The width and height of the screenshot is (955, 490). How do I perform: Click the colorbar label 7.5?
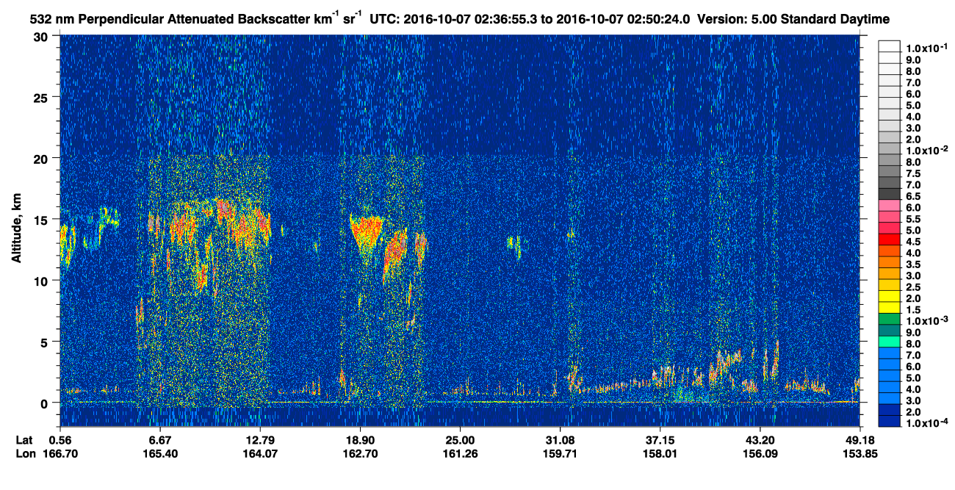pyautogui.click(x=914, y=173)
